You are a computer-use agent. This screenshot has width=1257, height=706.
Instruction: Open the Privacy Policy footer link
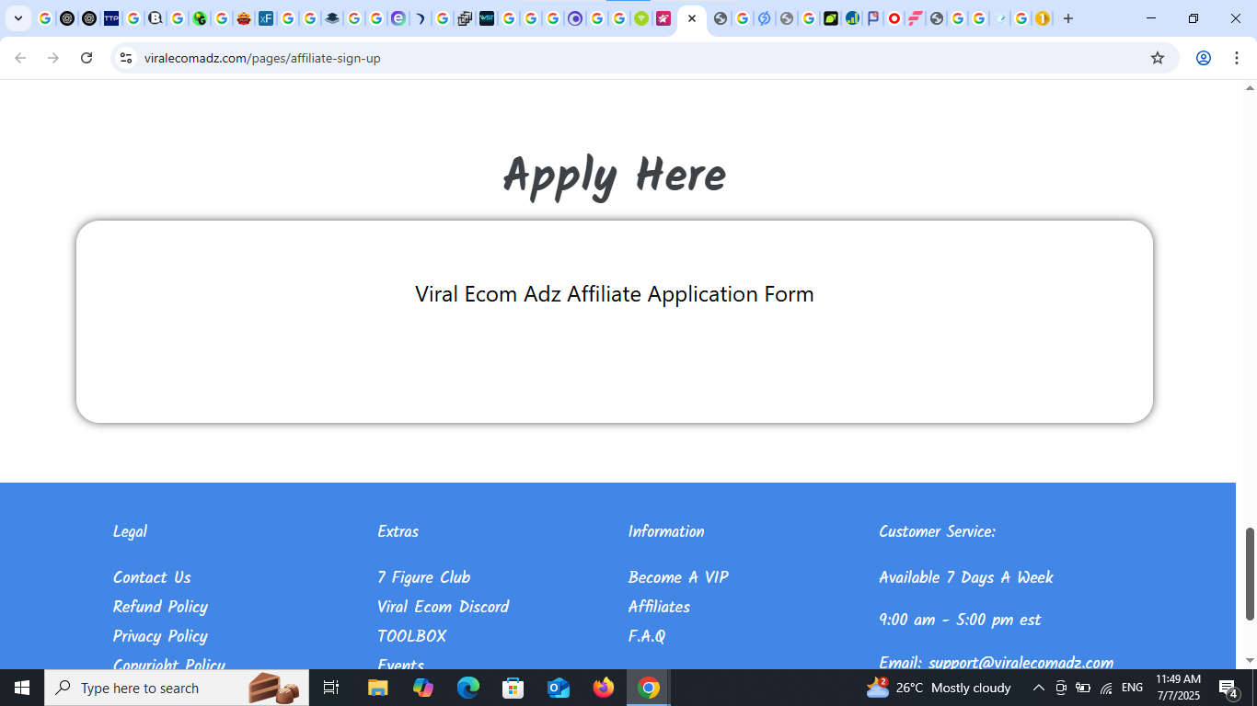(x=160, y=636)
